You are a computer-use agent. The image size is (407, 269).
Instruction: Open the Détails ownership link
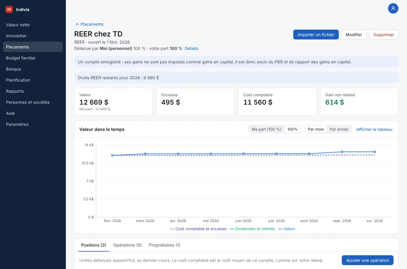192,48
